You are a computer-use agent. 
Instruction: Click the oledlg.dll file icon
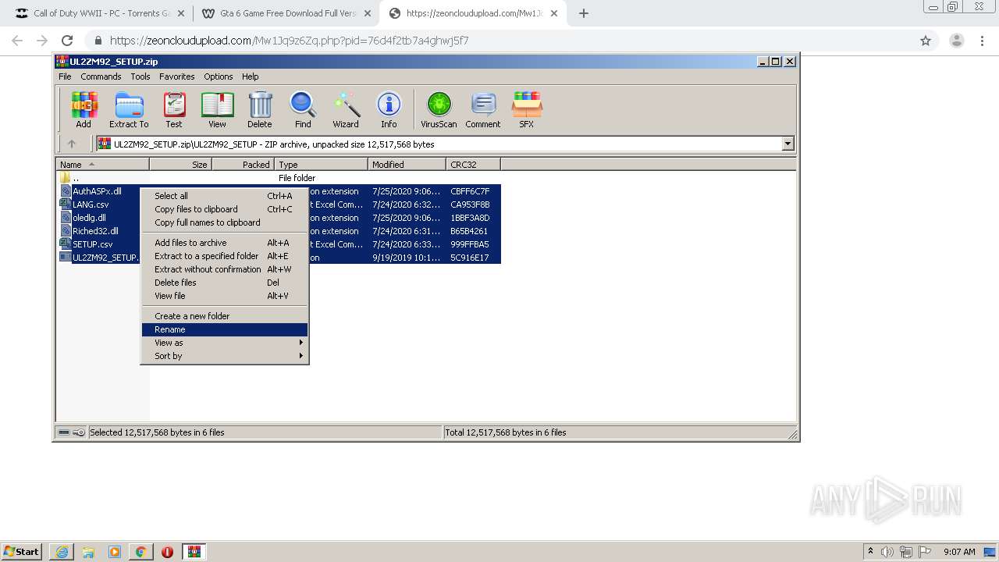pos(66,218)
